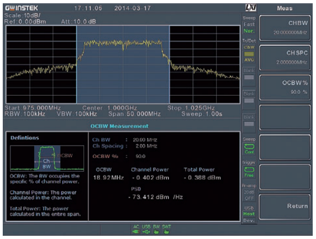The height and width of the screenshot is (239, 316).
Task: Toggle the Pre-amp 20dB OFF indicator
Action: pos(249,195)
